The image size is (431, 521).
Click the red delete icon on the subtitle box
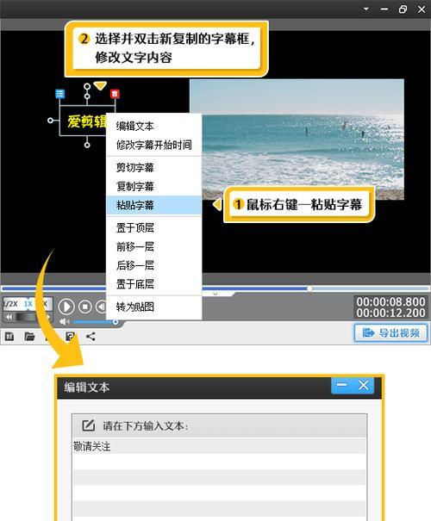[x=115, y=94]
